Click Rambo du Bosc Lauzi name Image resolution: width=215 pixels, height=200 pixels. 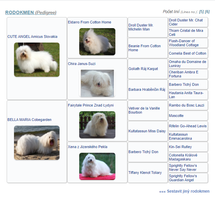tap(186, 105)
